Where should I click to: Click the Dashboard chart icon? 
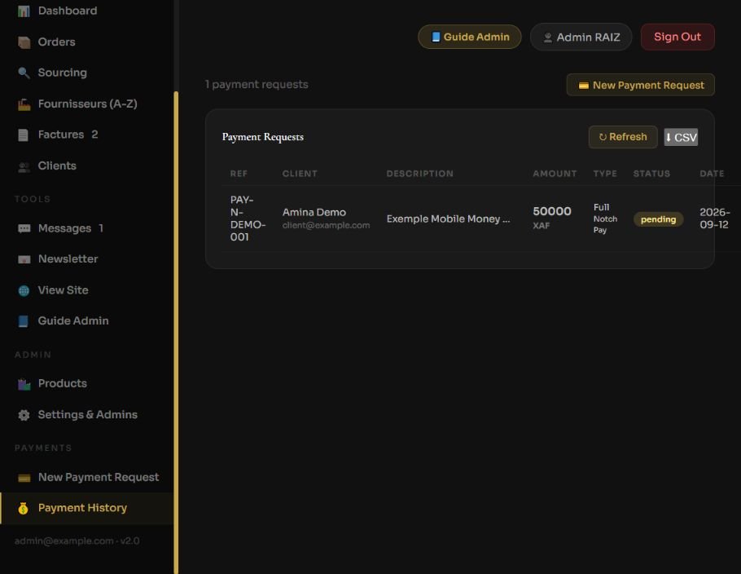tap(24, 11)
